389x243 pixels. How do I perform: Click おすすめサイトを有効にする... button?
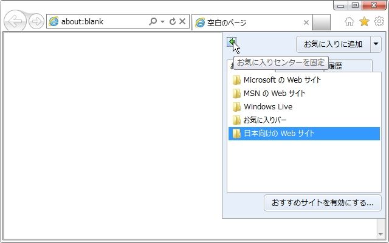point(323,203)
